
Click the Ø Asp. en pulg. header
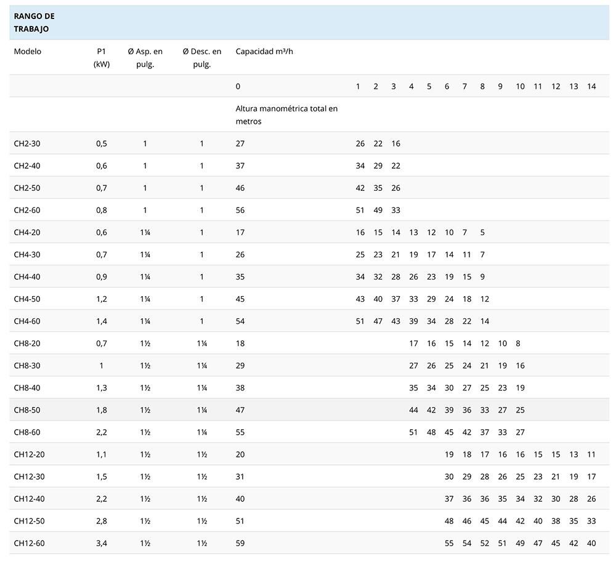(x=145, y=58)
